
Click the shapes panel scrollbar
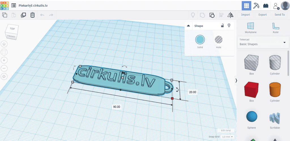(x=288, y=63)
